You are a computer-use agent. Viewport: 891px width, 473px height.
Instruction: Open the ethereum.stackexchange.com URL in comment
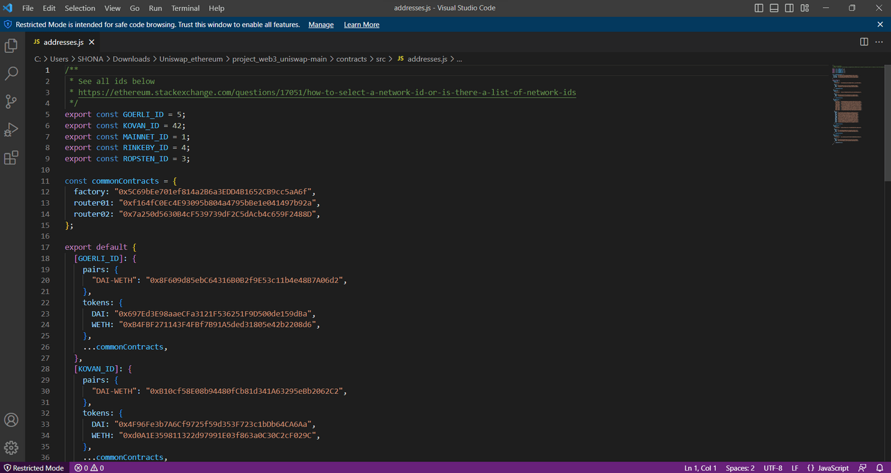[x=327, y=92]
